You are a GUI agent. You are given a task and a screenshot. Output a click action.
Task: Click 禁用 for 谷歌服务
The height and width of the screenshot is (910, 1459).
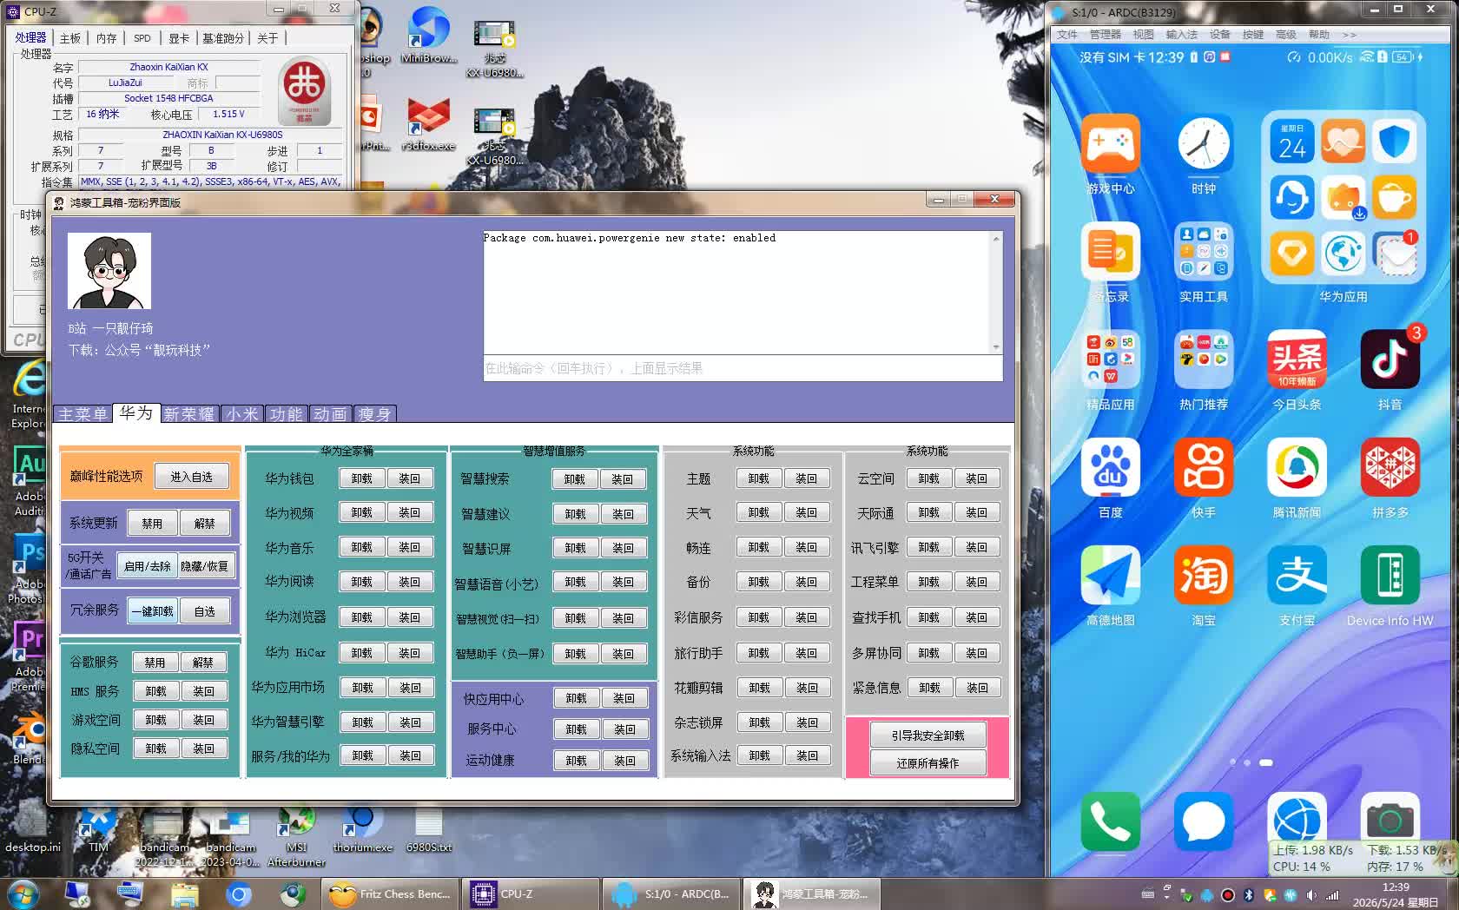pos(155,663)
